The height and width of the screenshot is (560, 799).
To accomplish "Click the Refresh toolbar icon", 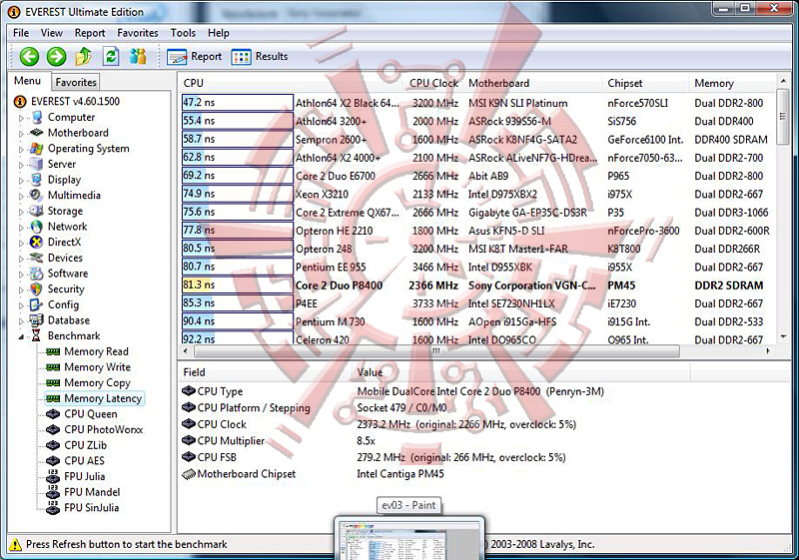I will pyautogui.click(x=111, y=57).
